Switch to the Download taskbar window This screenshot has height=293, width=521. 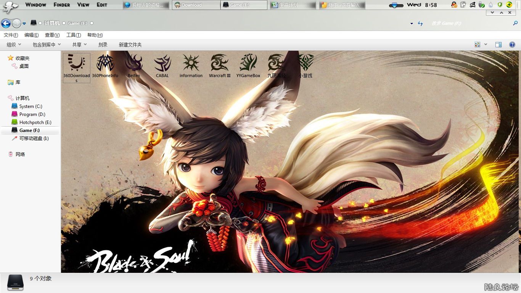tap(196, 5)
